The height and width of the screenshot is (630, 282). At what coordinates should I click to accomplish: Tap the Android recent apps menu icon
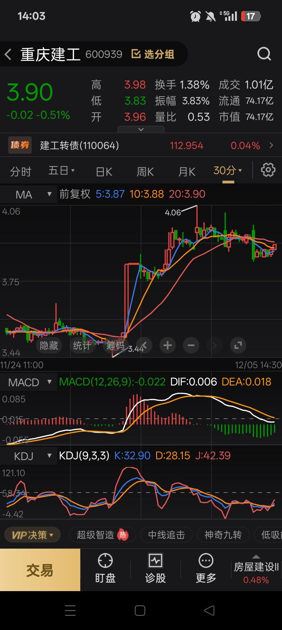coord(70,610)
